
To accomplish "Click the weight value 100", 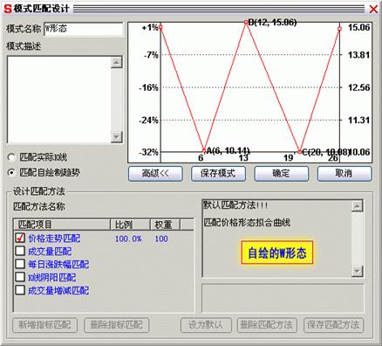I will [161, 239].
